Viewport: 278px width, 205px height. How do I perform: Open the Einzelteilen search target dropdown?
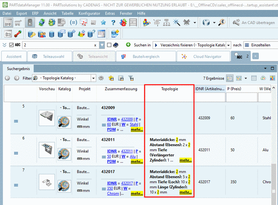tap(259, 45)
